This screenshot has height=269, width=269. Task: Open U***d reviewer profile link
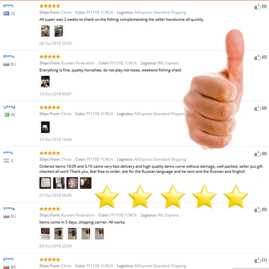(x=9, y=107)
